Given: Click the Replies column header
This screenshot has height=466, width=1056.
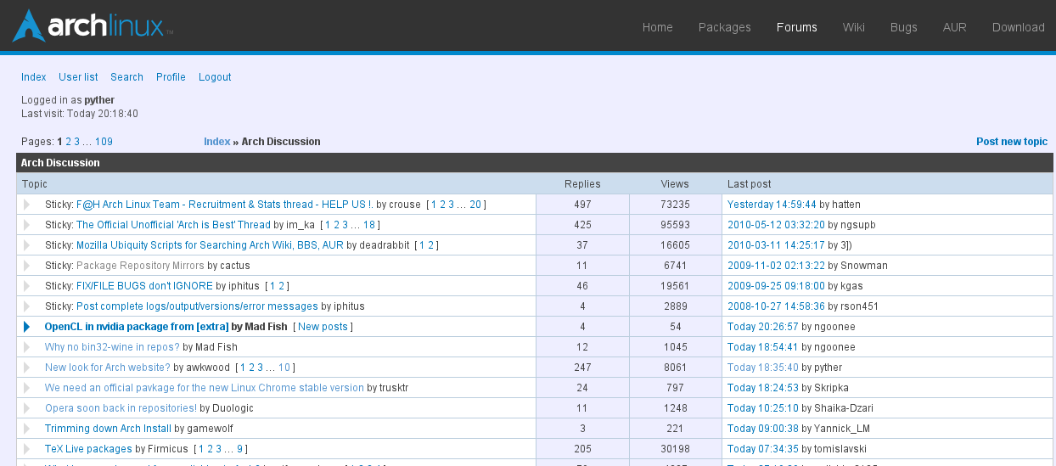Looking at the screenshot, I should (582, 184).
